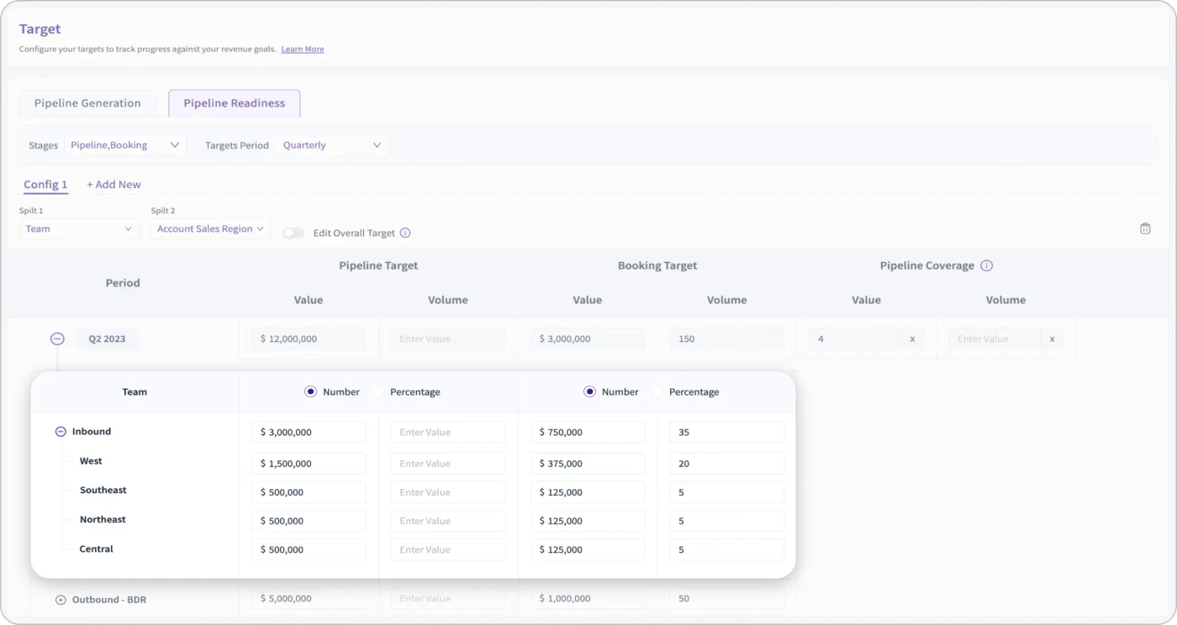The height and width of the screenshot is (625, 1177).
Task: Select Percentage radio under Pipeline Target
Action: tap(378, 391)
